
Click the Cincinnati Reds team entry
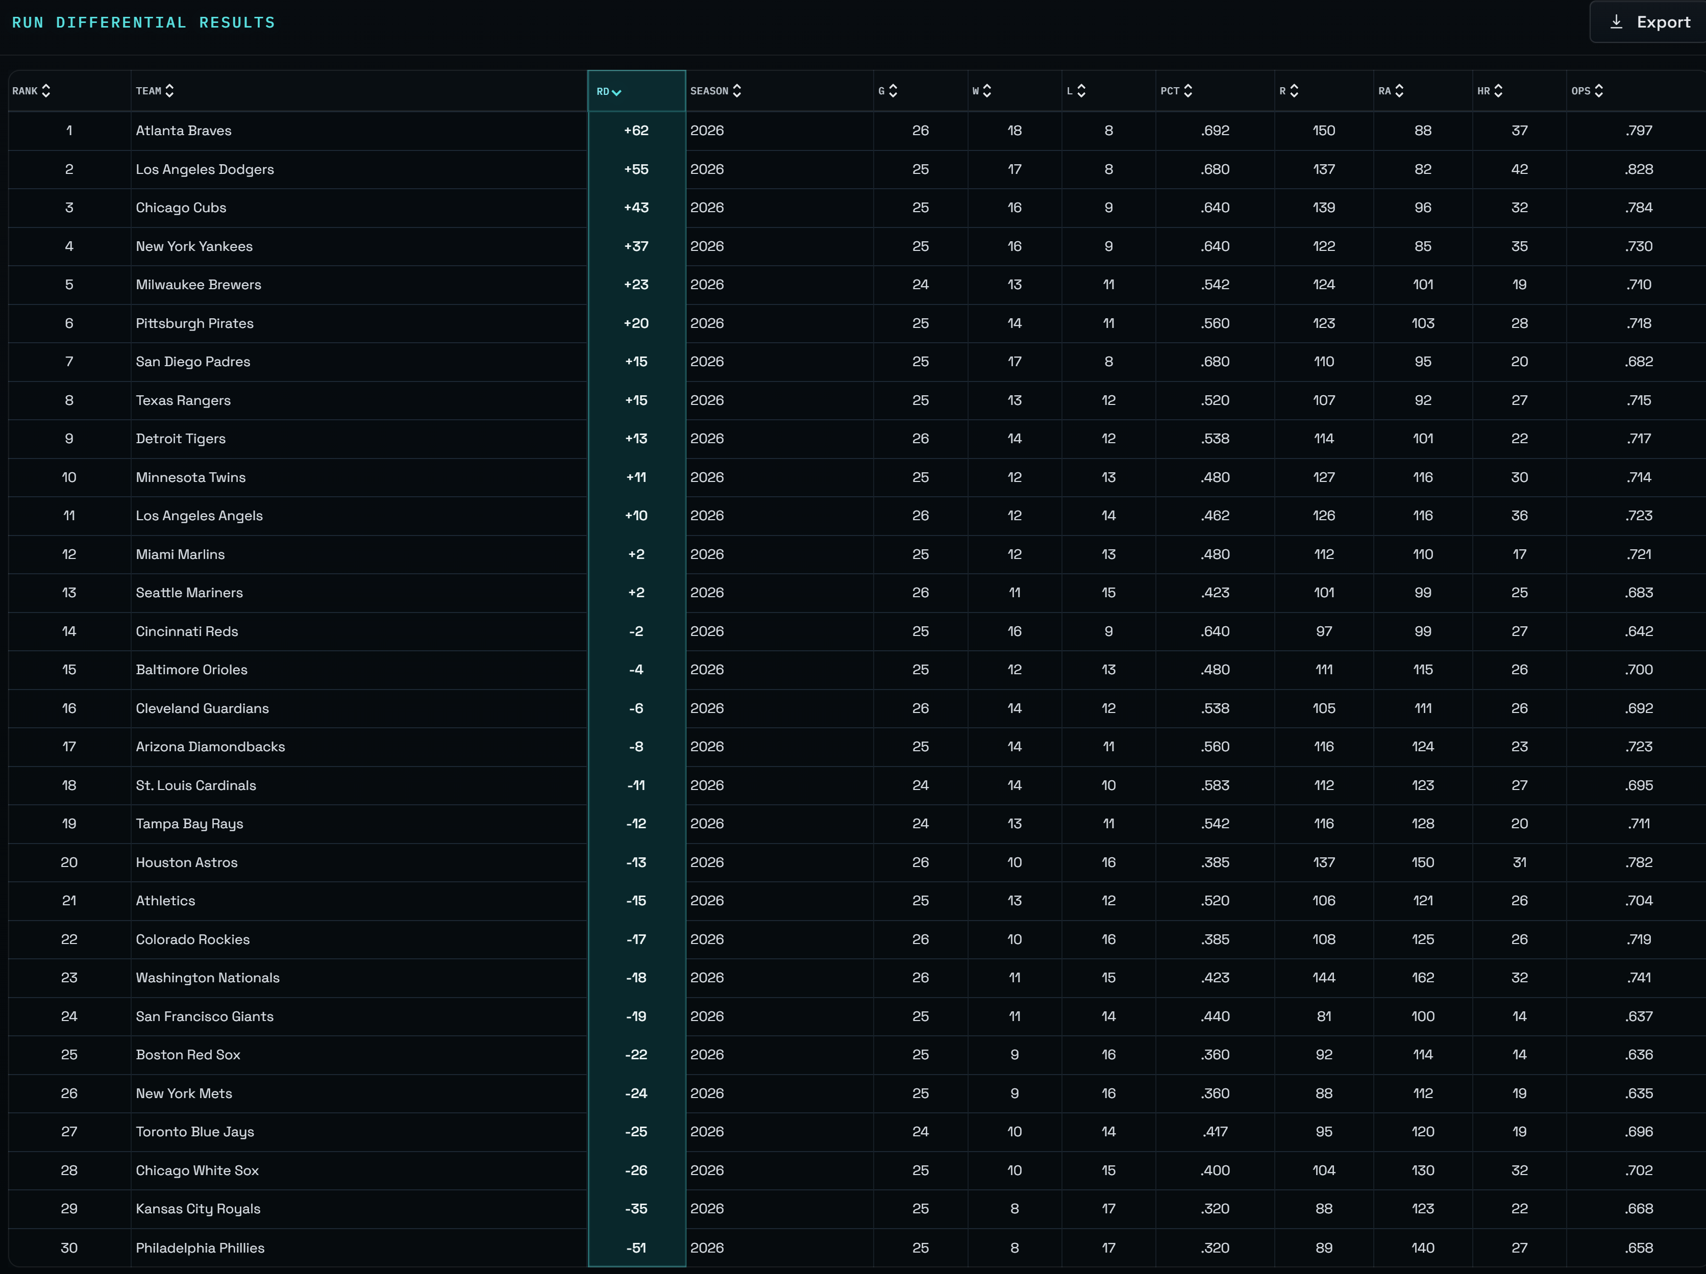coord(187,631)
